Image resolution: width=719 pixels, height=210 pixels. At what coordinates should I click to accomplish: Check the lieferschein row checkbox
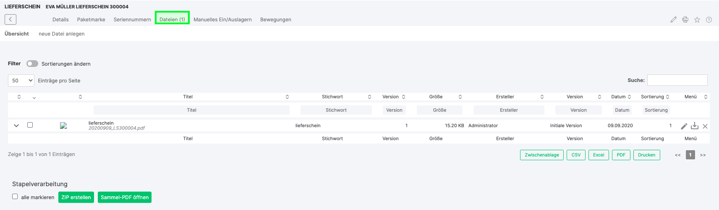click(x=30, y=125)
